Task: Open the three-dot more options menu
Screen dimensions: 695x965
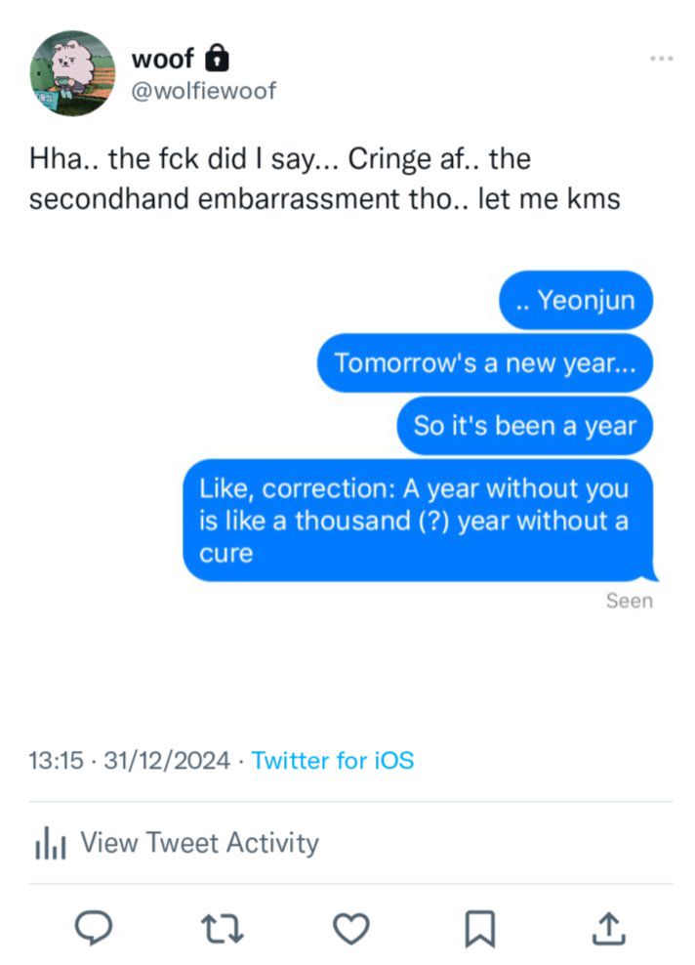Action: [661, 59]
